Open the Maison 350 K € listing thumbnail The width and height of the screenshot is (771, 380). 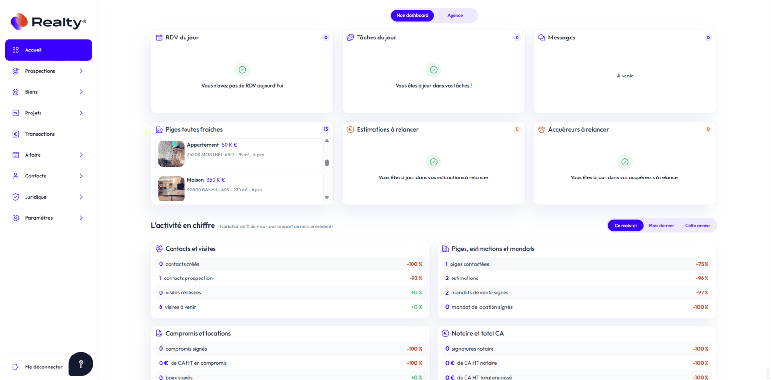(x=171, y=188)
